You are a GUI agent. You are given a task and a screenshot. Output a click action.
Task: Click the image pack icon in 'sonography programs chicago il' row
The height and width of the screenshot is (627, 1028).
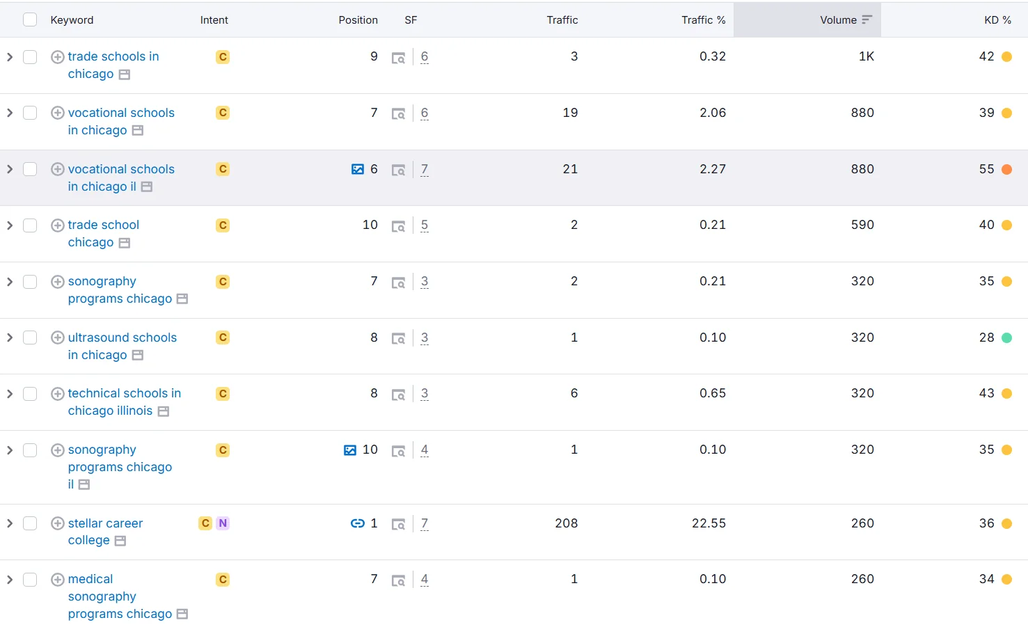click(x=350, y=450)
